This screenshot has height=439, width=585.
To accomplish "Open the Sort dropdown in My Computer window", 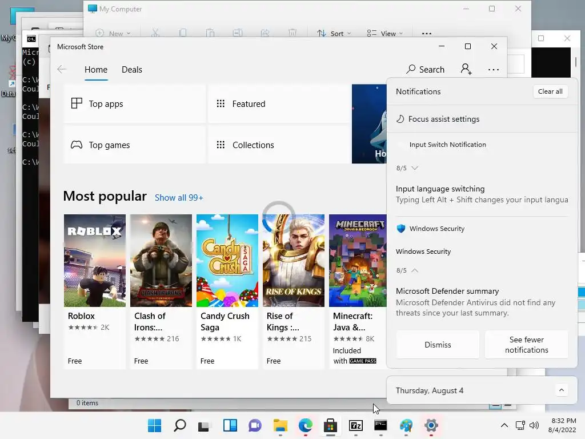I will (x=334, y=33).
